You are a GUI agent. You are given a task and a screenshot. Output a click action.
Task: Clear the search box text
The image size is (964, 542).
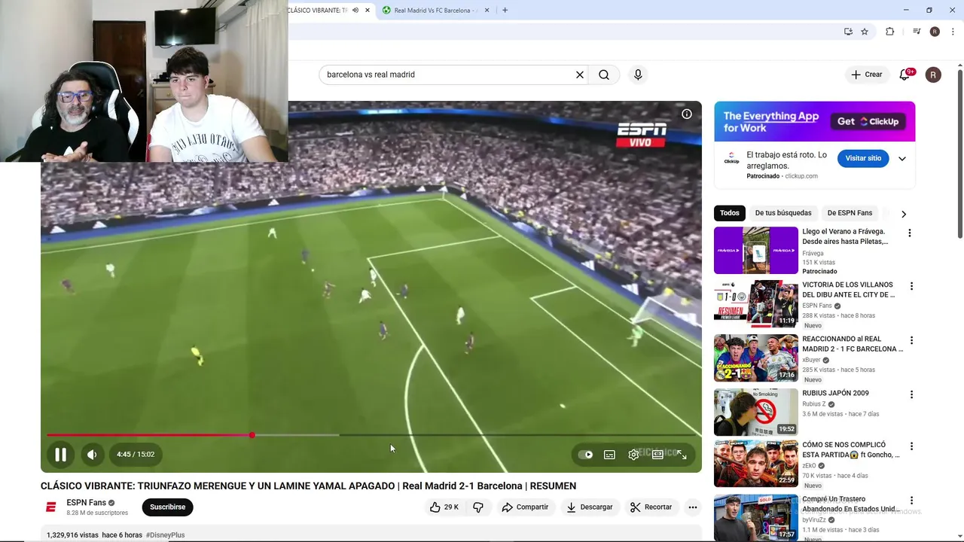click(x=580, y=75)
